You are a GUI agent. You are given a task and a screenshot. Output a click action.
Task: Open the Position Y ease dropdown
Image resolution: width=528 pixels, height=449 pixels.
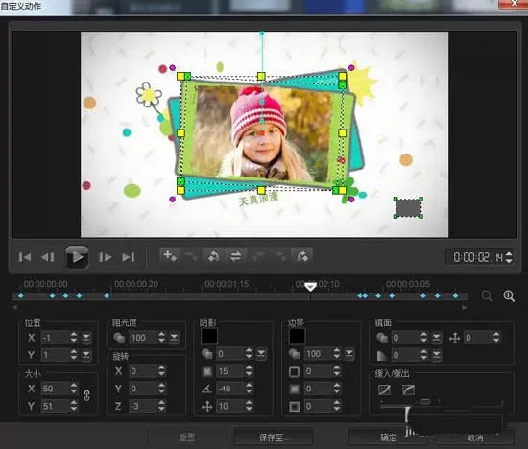click(86, 355)
